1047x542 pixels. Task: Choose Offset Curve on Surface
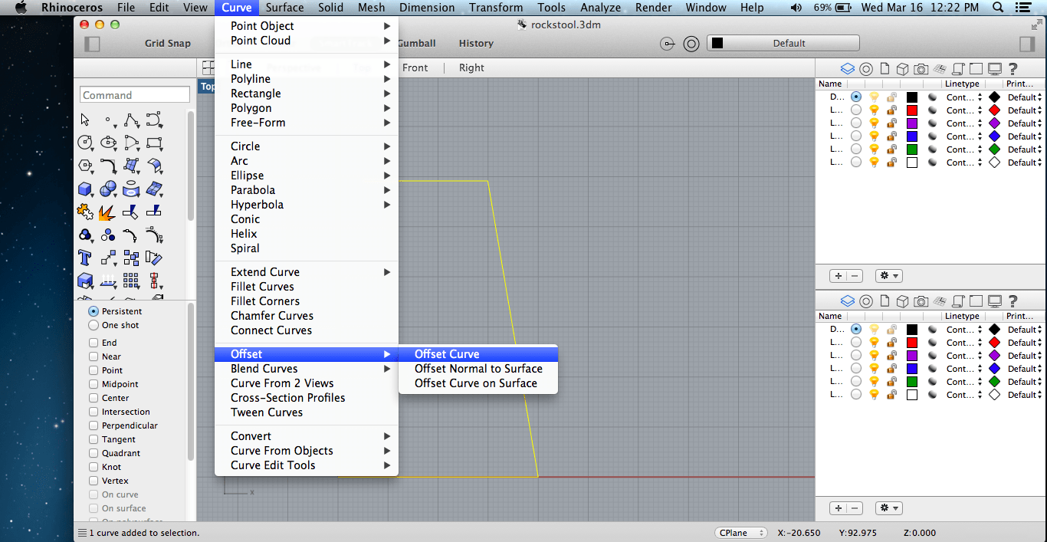click(478, 383)
